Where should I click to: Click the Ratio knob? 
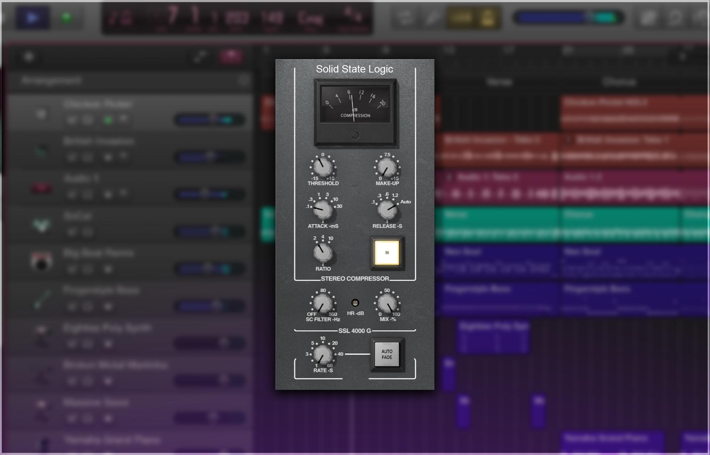[x=322, y=253]
